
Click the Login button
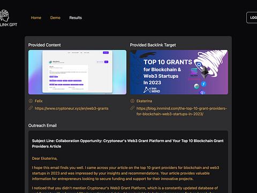(x=252, y=18)
